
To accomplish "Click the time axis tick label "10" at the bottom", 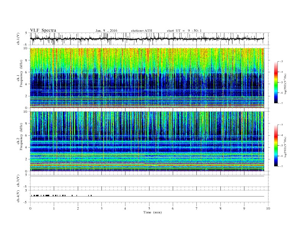I will click(x=268, y=208).
